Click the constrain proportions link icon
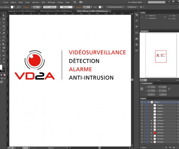The height and width of the screenshot is (149, 179). point(169,88)
